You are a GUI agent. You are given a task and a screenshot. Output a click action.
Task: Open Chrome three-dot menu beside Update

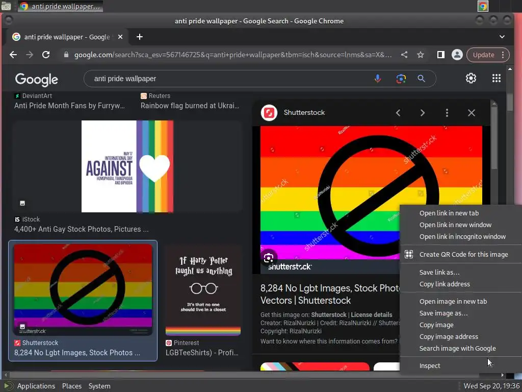point(503,55)
